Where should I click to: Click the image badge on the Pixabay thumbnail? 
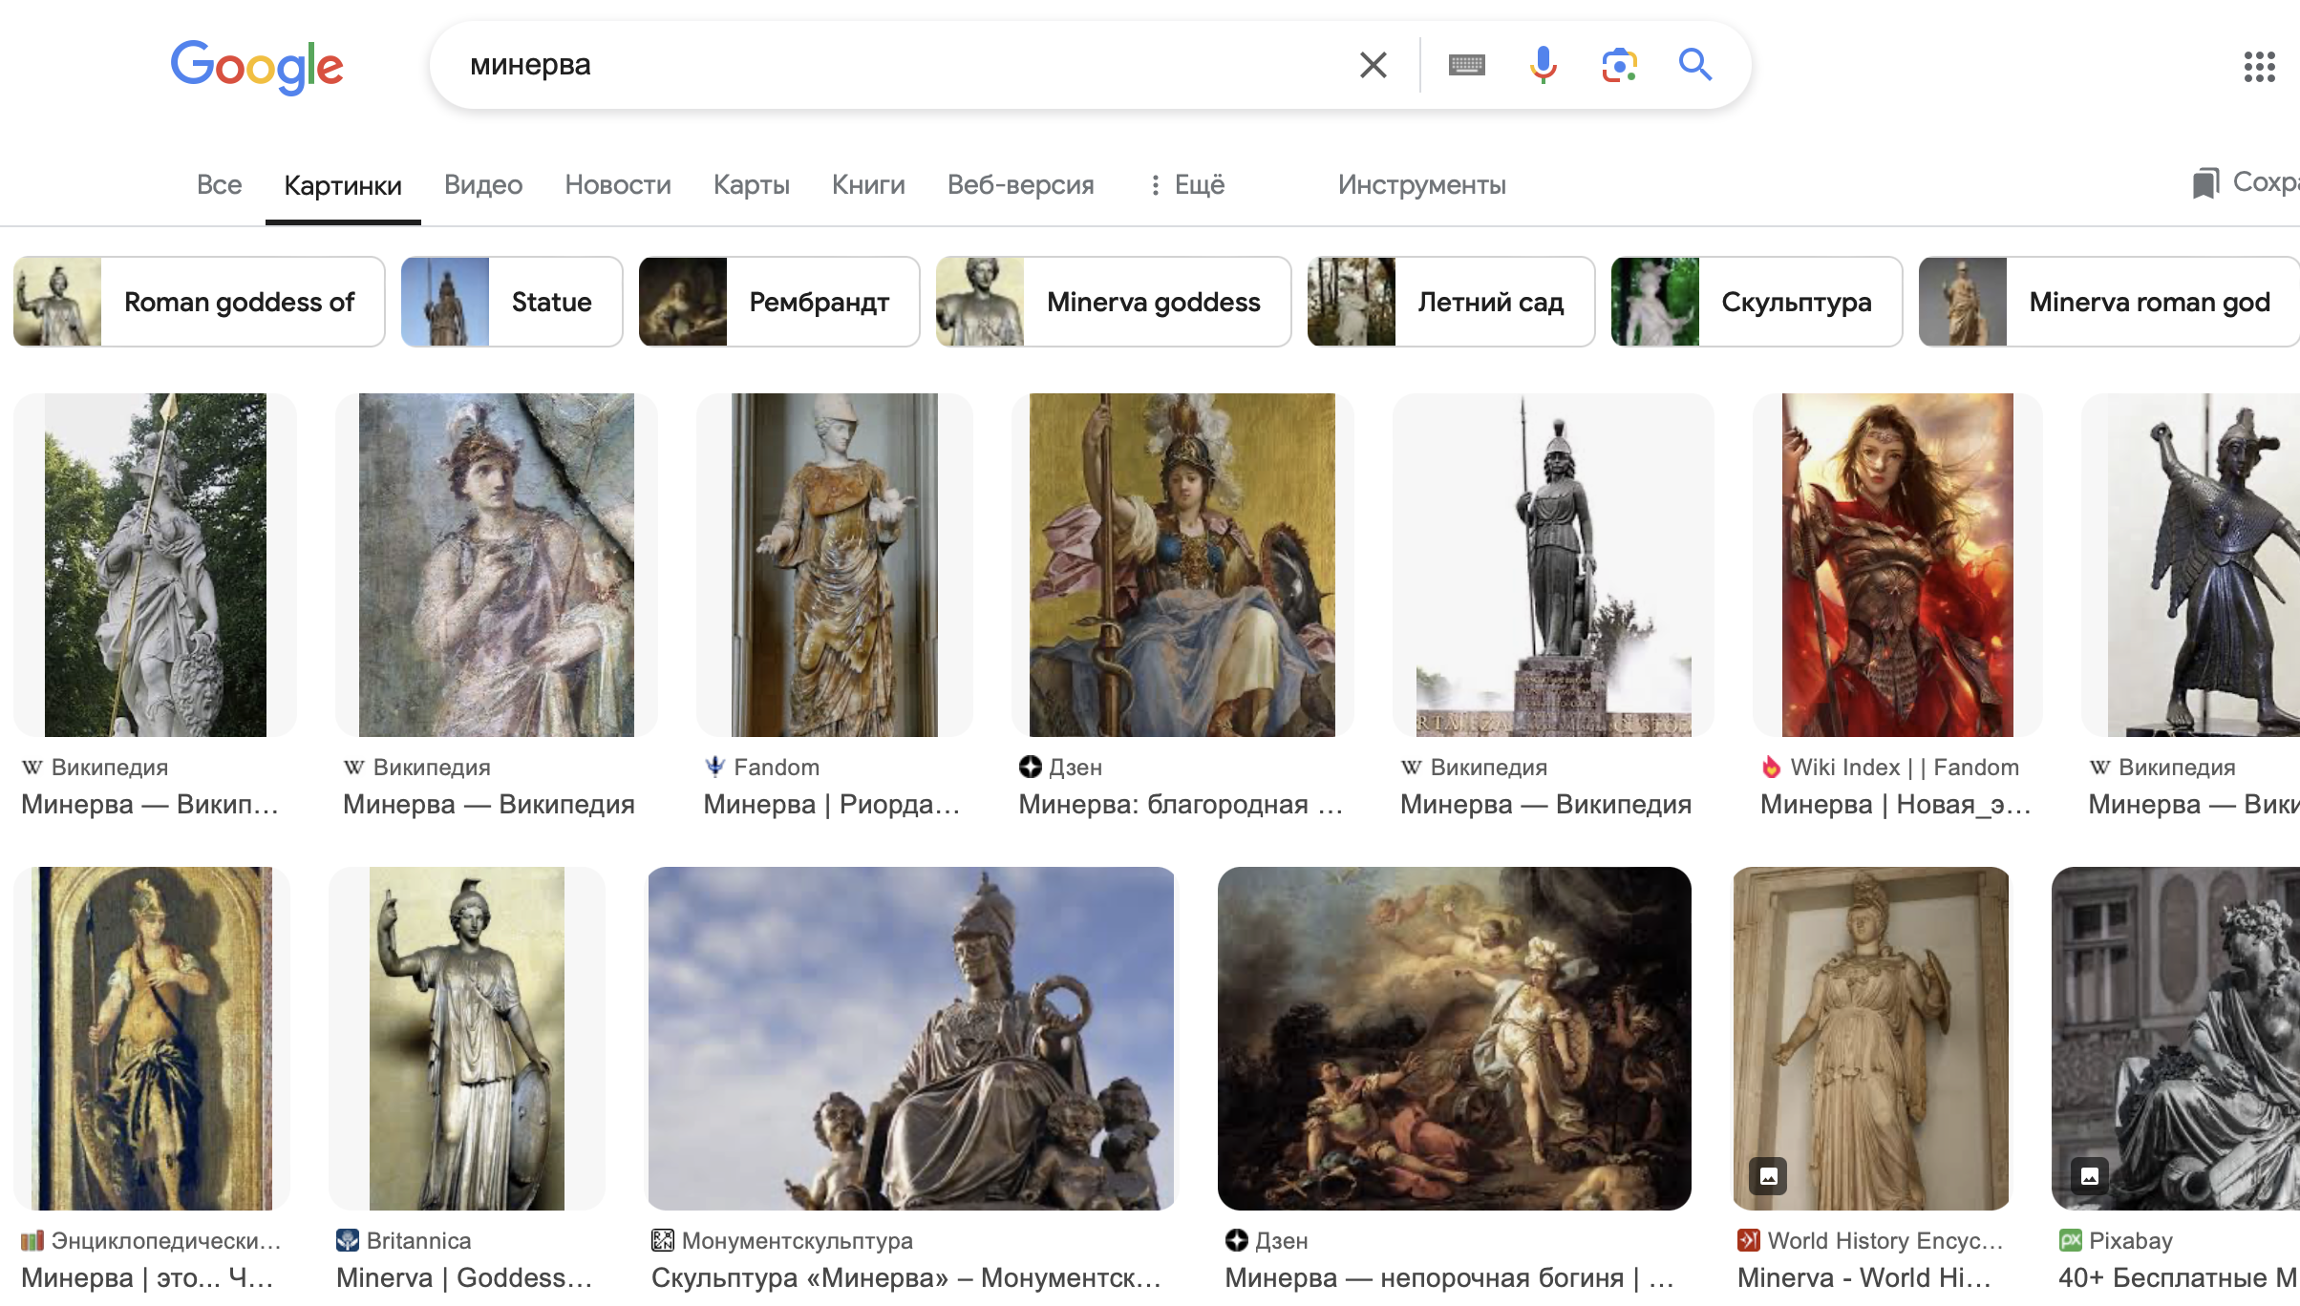click(x=2089, y=1176)
